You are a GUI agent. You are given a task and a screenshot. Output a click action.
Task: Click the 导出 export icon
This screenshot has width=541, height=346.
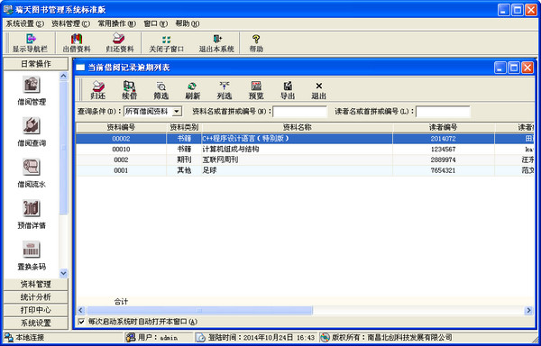point(288,91)
